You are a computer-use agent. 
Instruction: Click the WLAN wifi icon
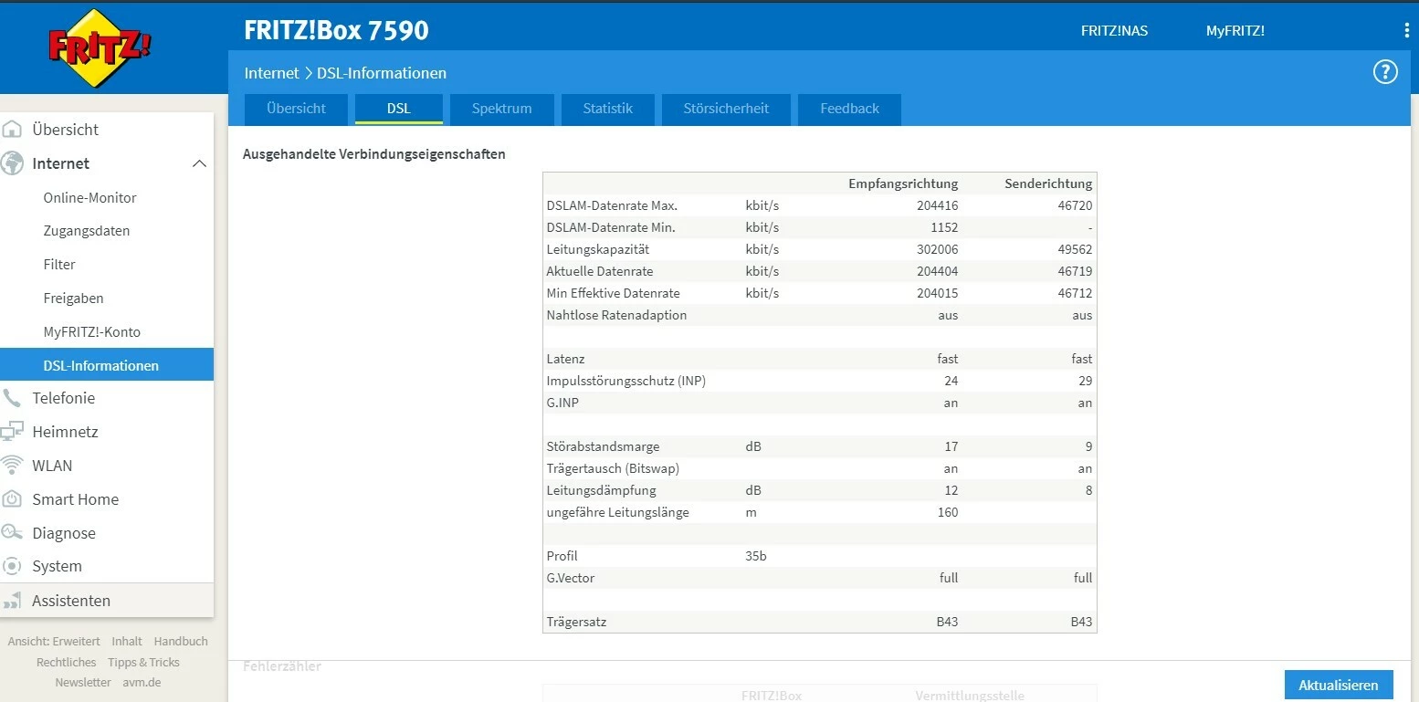coord(12,466)
